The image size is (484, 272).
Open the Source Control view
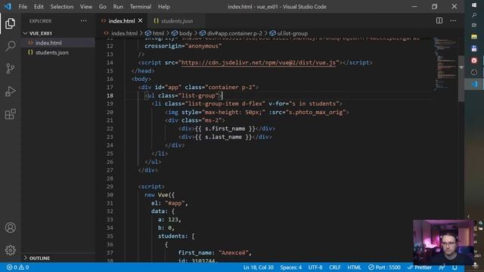point(10,69)
